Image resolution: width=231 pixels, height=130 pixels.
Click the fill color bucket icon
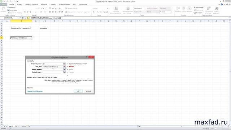point(41,12)
